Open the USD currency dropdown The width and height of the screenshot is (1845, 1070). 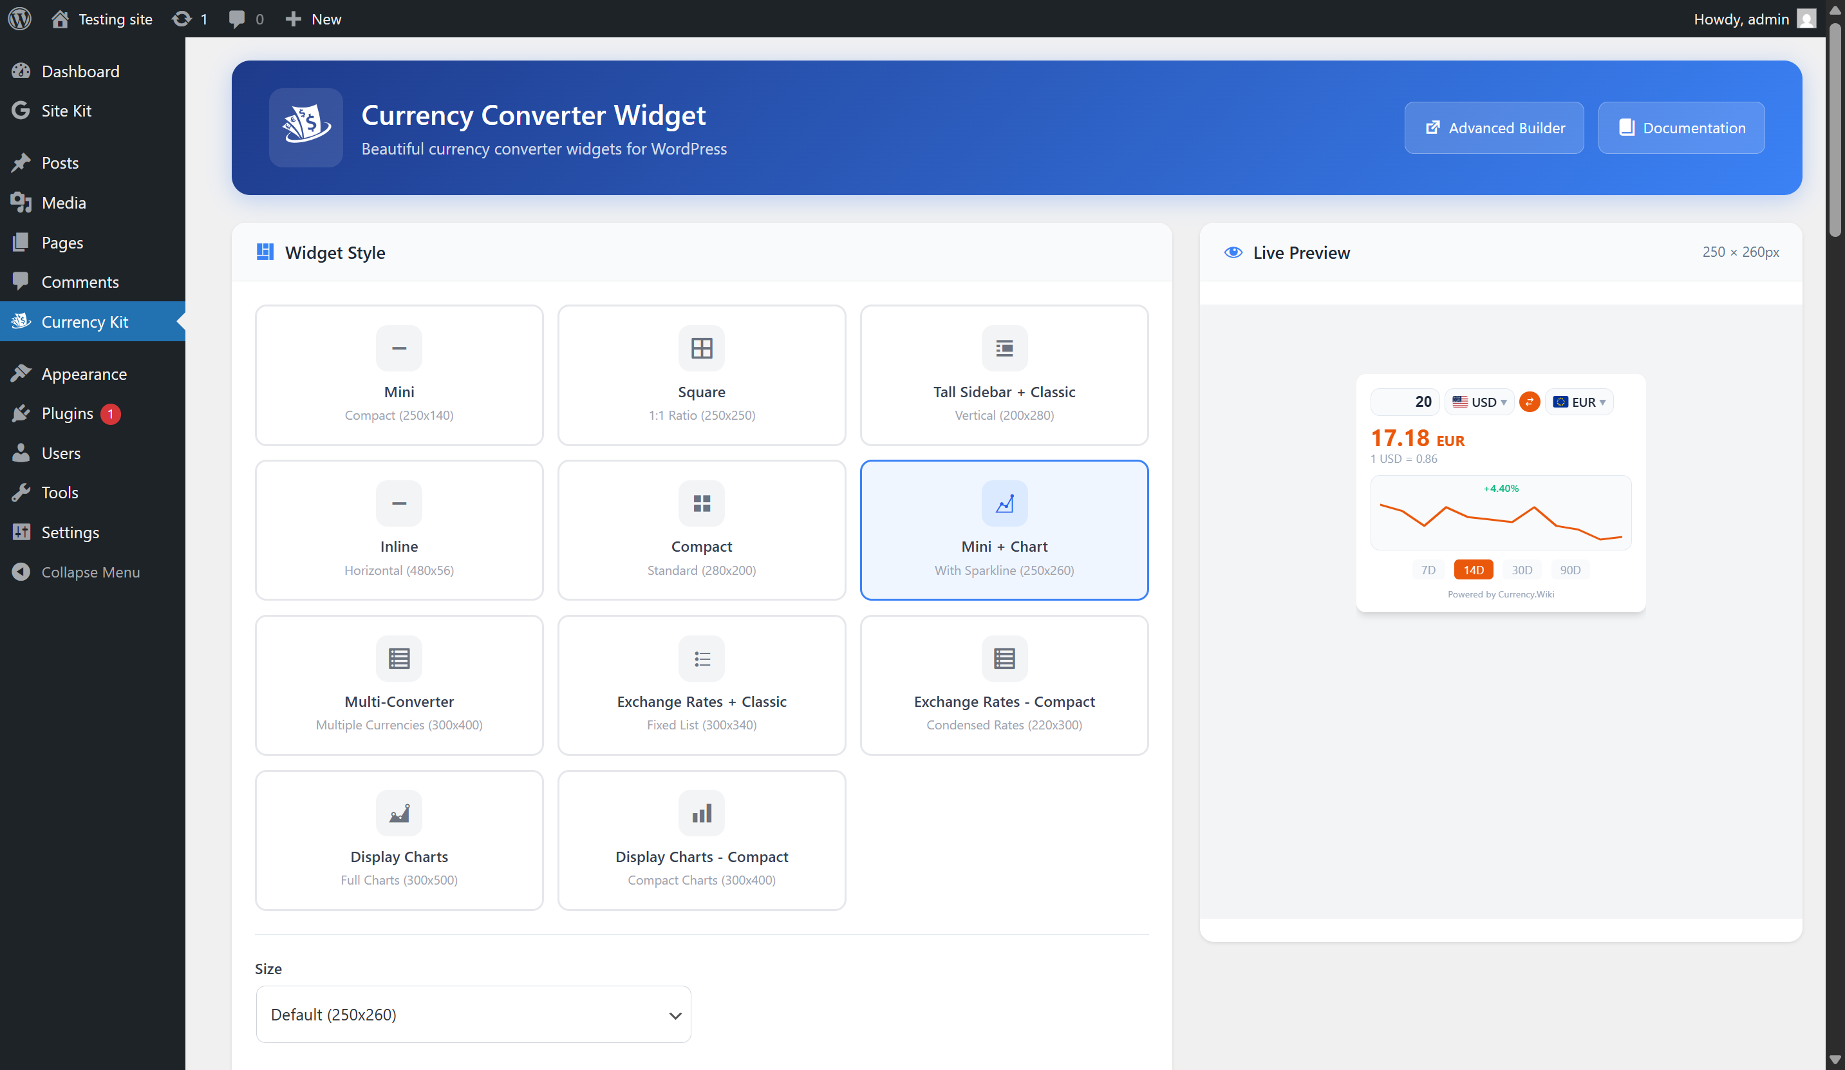click(x=1479, y=401)
